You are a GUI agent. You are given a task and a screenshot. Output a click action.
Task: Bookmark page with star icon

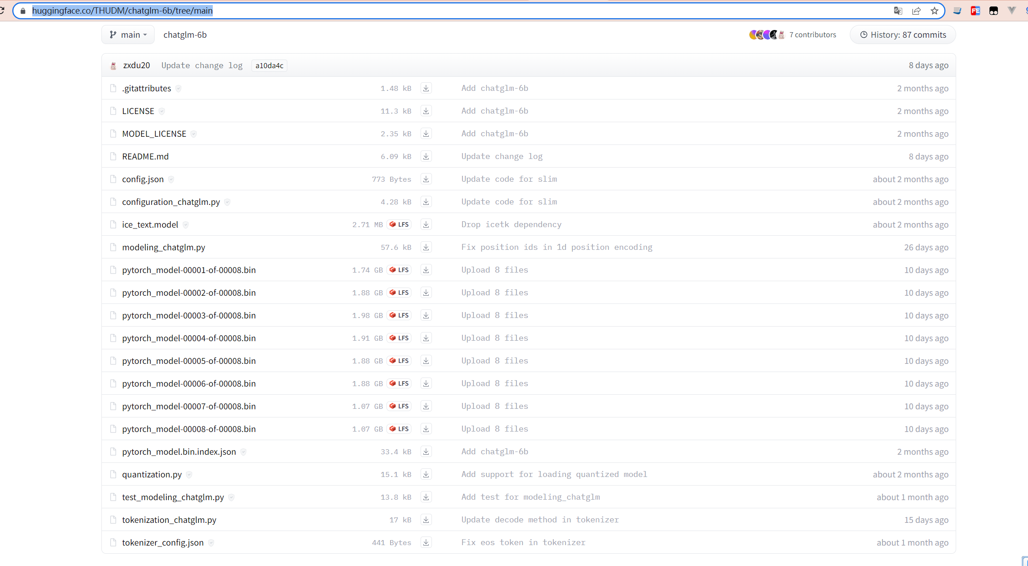click(x=934, y=11)
